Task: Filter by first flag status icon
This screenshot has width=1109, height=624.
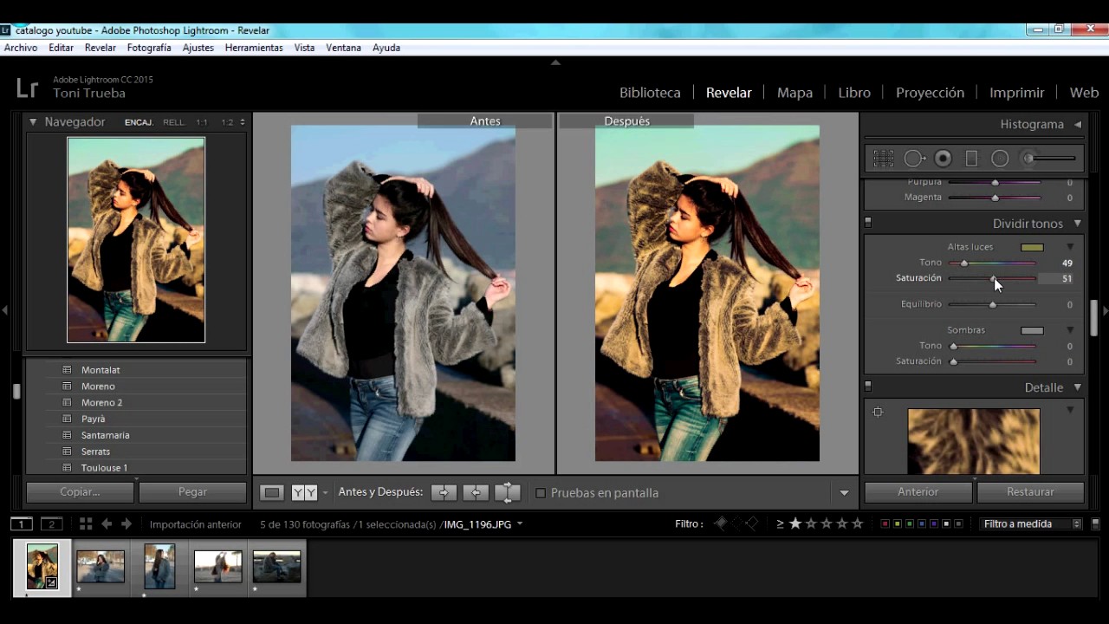Action: (x=720, y=523)
